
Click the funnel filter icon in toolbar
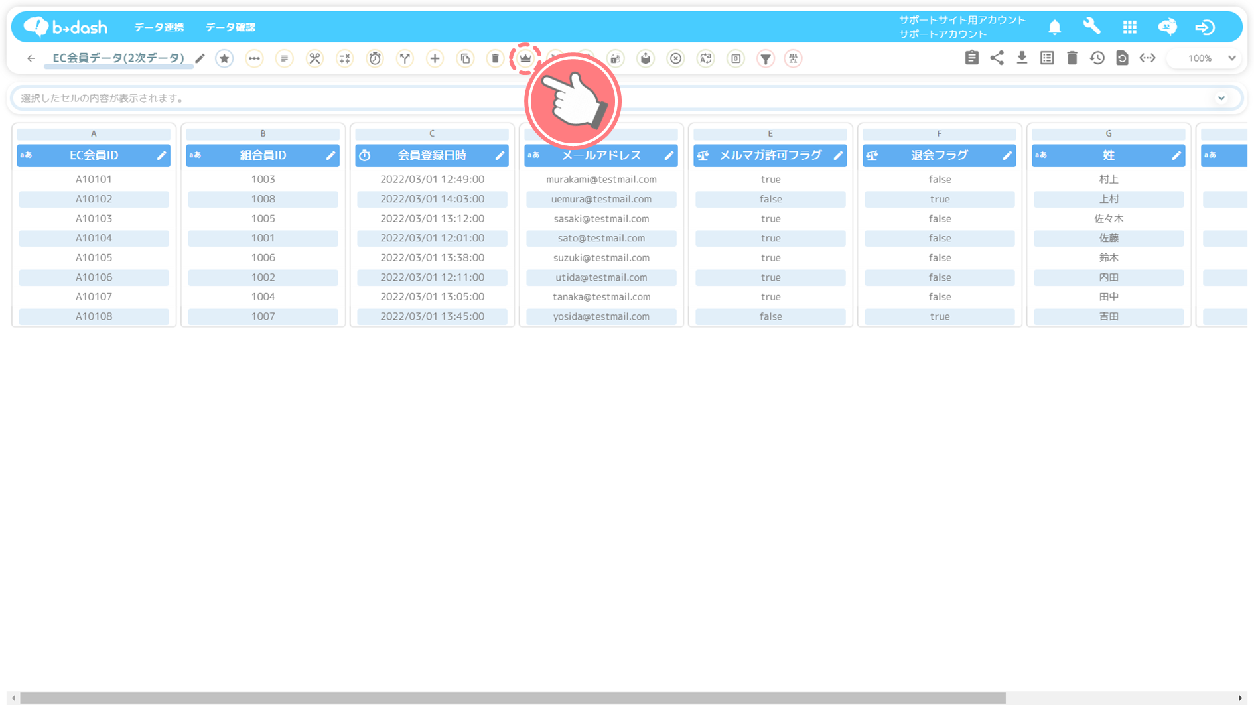point(766,58)
